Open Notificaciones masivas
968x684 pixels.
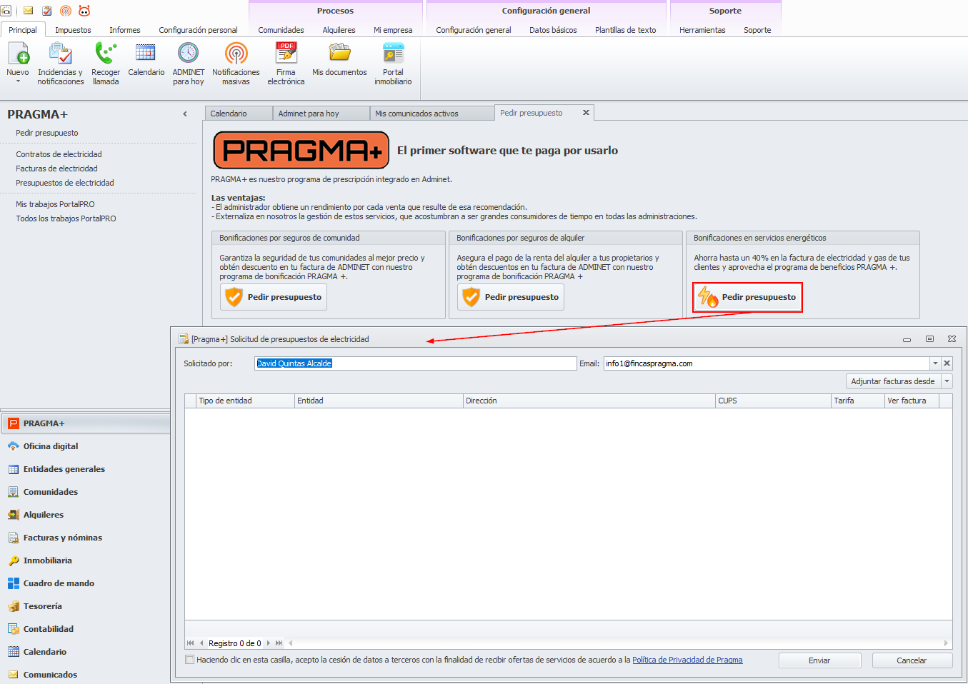tap(236, 64)
